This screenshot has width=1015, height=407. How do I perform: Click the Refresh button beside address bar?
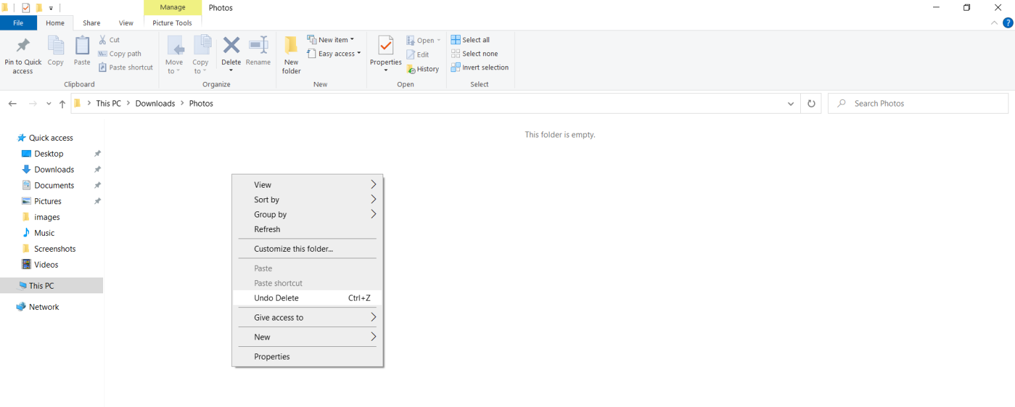811,104
